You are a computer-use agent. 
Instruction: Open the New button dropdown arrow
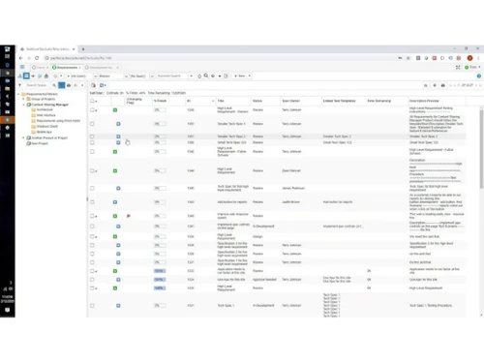click(250, 76)
